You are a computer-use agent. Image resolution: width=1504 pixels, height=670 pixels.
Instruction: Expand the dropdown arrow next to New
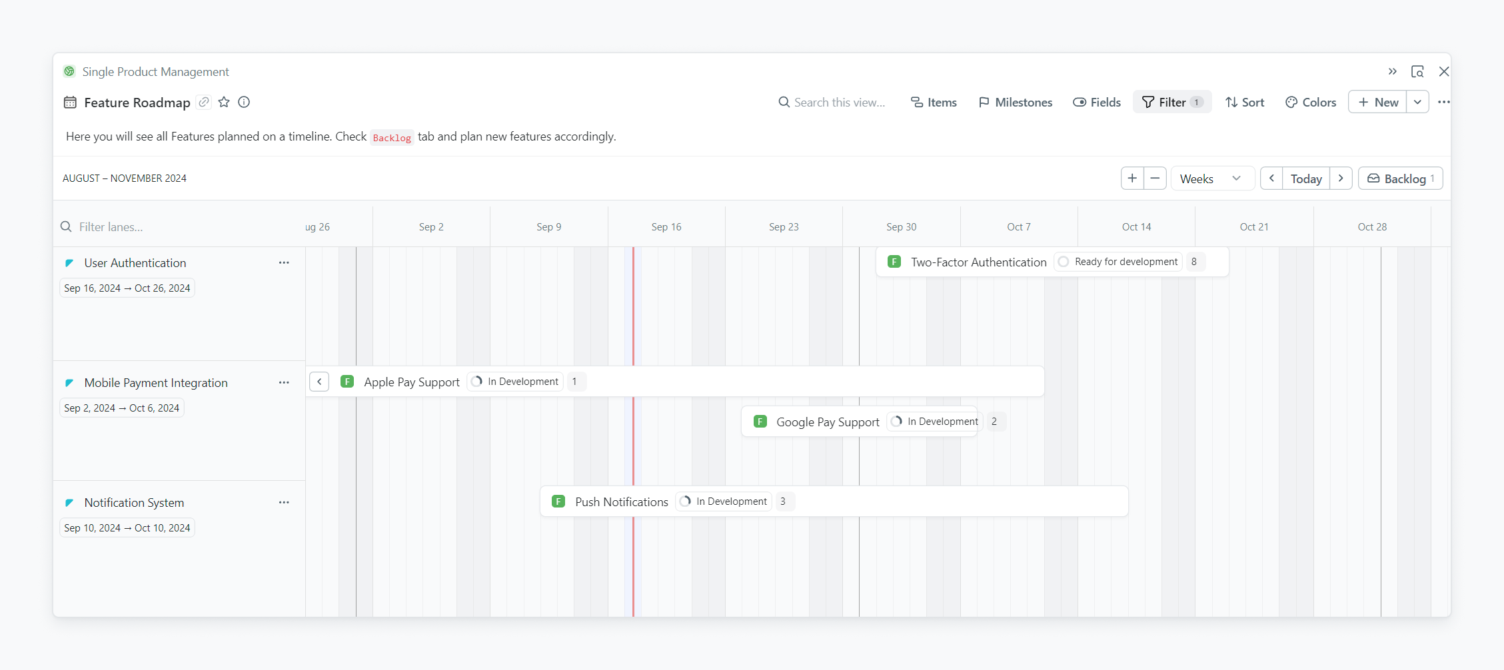pos(1418,102)
